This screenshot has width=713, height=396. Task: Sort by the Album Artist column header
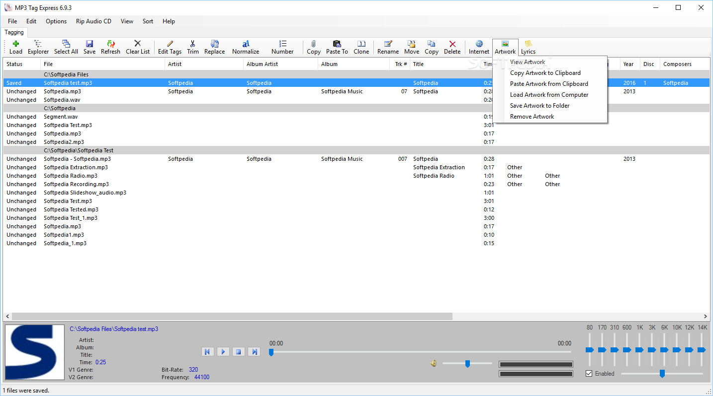tap(281, 64)
